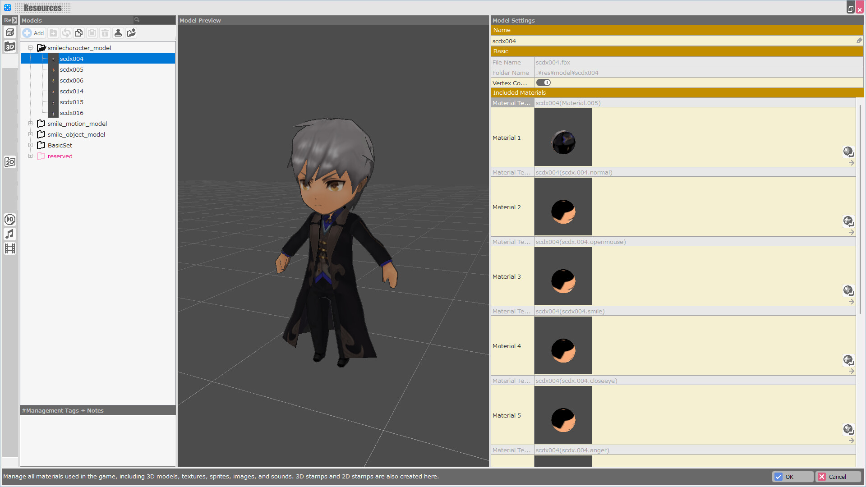Click the stamp icon in the Models toolbar

(118, 33)
